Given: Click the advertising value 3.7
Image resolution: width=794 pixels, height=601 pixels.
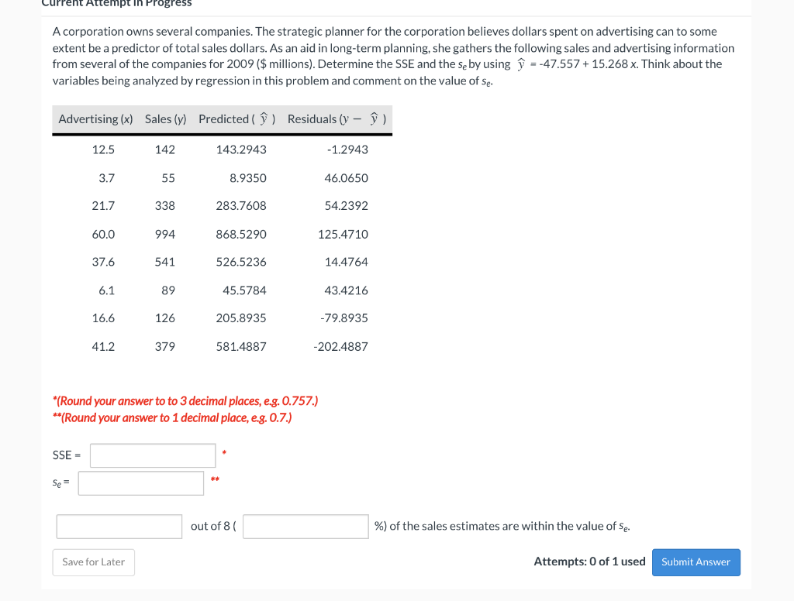Looking at the screenshot, I should [106, 178].
